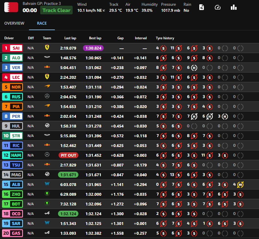
Task: Select driver badge GAS
Action: point(12,233)
